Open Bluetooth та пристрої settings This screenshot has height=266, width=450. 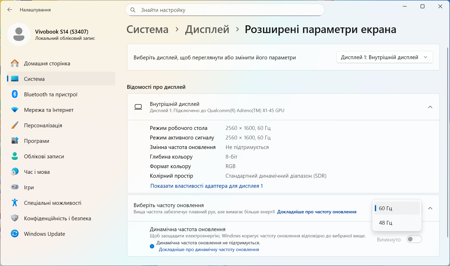click(61, 94)
